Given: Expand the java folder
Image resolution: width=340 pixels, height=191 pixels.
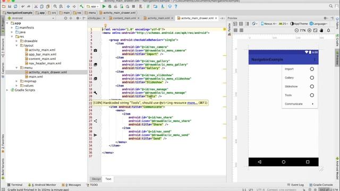Looking at the screenshot, I should pyautogui.click(x=12, y=32).
